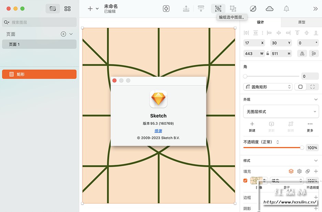The height and width of the screenshot is (212, 322).
Task: Distribute layers vertically icon
Action: pyautogui.click(x=255, y=33)
